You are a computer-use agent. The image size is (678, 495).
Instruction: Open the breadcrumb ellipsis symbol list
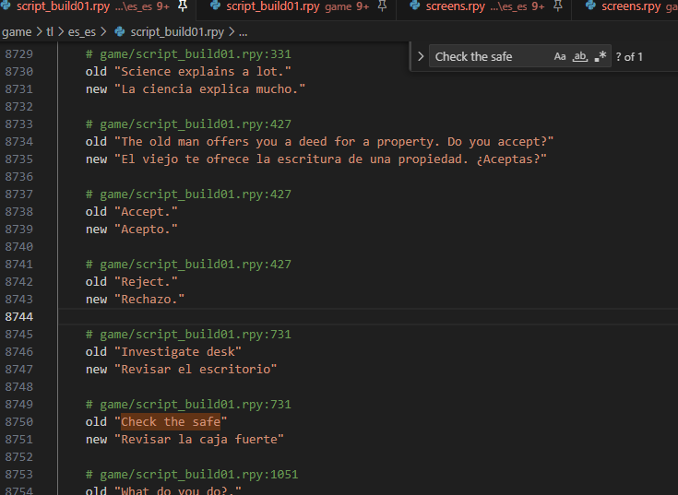(x=243, y=32)
